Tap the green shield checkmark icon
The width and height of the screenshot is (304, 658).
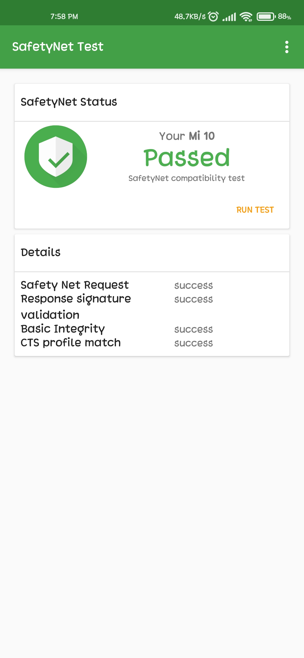pos(56,157)
